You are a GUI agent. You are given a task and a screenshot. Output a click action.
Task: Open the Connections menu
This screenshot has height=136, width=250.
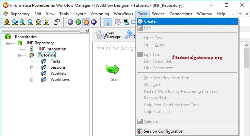[x=181, y=14]
